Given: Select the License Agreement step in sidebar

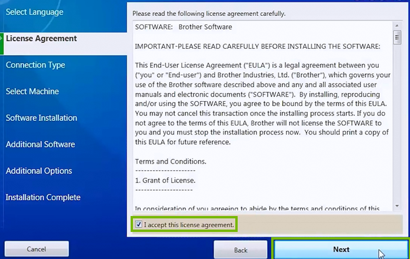Looking at the screenshot, I should click(41, 38).
